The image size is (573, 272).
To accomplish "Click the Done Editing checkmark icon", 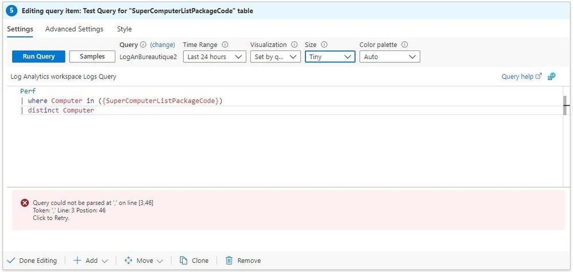I will (x=11, y=261).
